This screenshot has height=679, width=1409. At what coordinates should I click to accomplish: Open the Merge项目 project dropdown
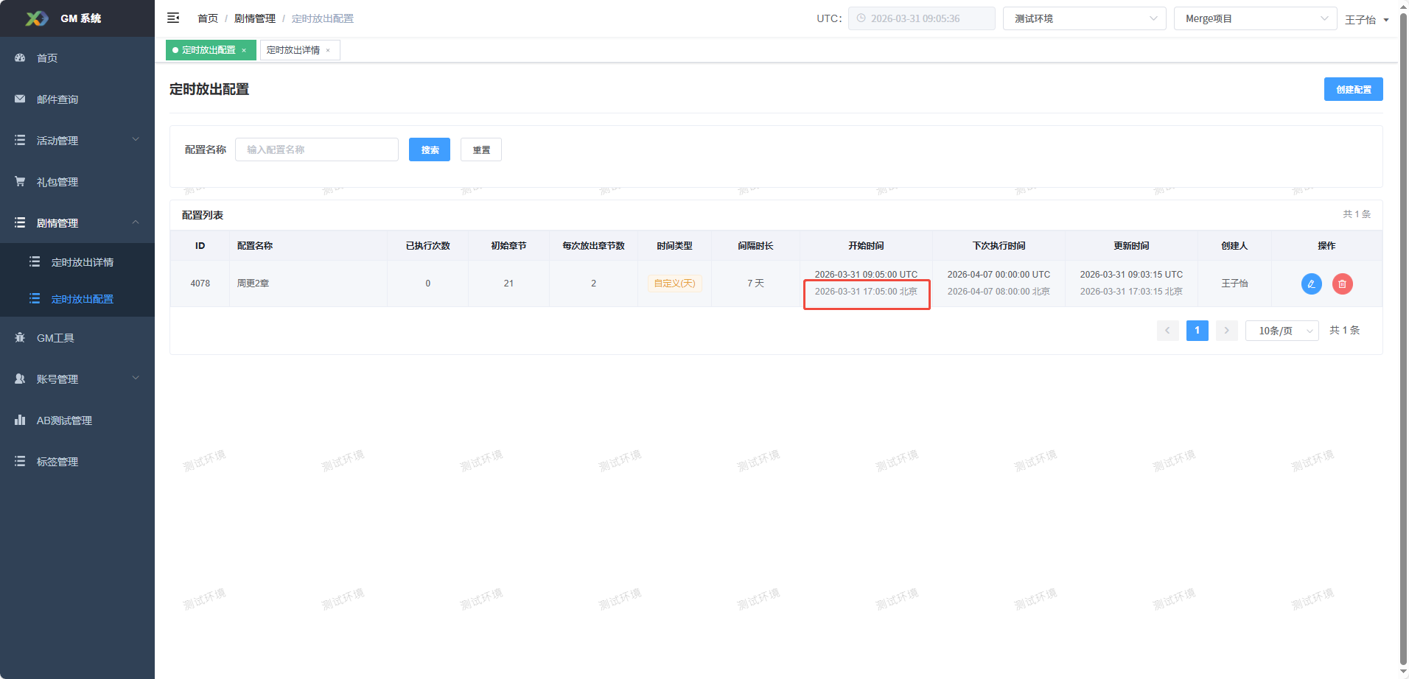[x=1255, y=18]
